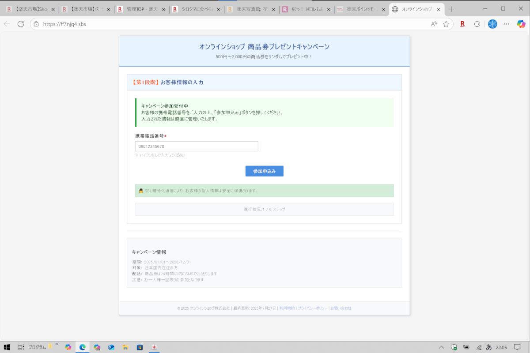
Task: Click the 携帯電話番号 input field
Action: pos(197,146)
